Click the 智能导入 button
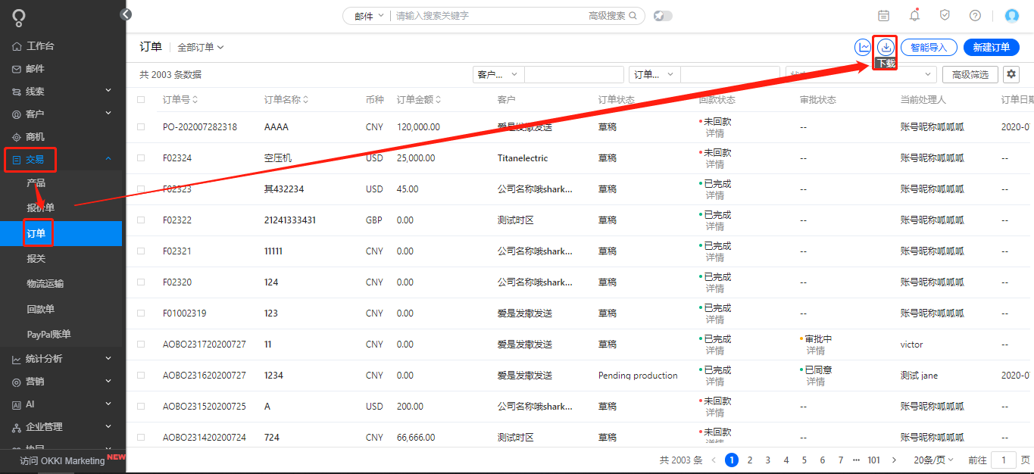 pos(929,47)
